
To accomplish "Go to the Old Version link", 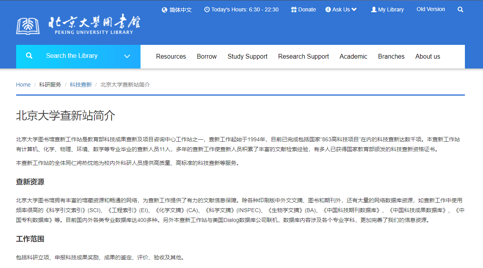I will pyautogui.click(x=431, y=9).
